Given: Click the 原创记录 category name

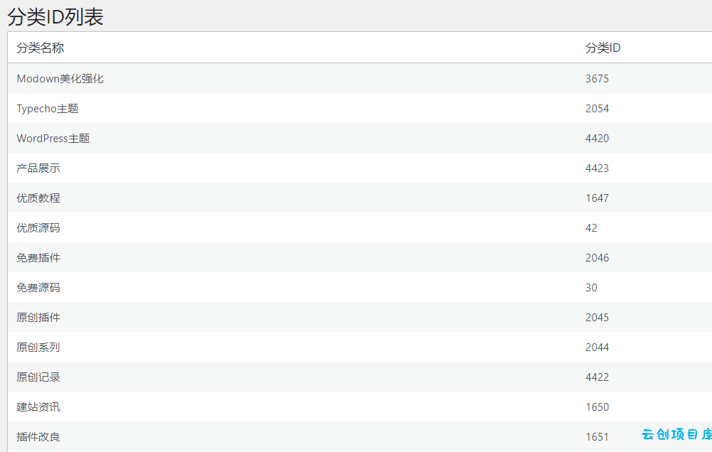Looking at the screenshot, I should pyautogui.click(x=38, y=377).
